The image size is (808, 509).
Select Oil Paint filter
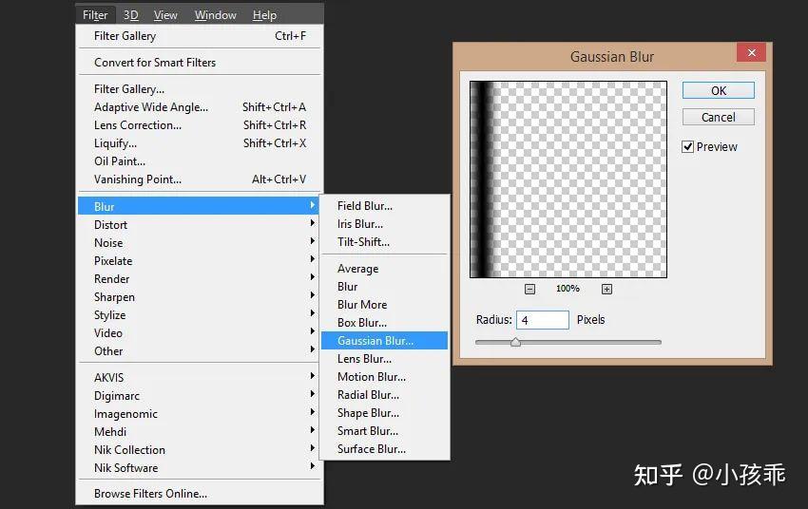tap(200, 161)
